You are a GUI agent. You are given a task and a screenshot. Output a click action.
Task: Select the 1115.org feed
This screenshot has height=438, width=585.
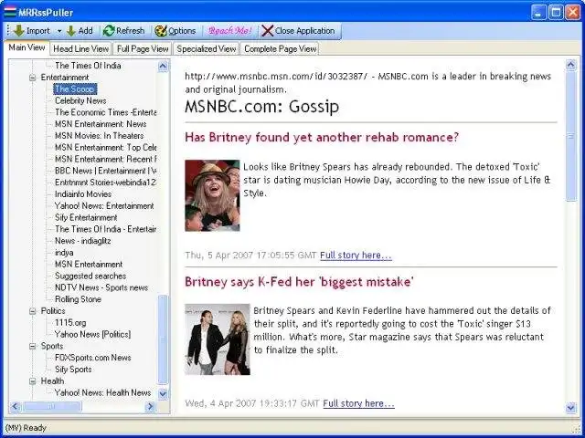pyautogui.click(x=70, y=322)
